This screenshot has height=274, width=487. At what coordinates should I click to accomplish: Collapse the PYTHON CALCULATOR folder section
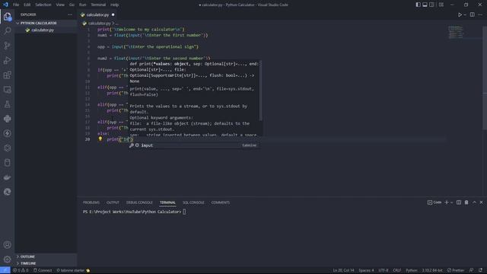pyautogui.click(x=46, y=23)
